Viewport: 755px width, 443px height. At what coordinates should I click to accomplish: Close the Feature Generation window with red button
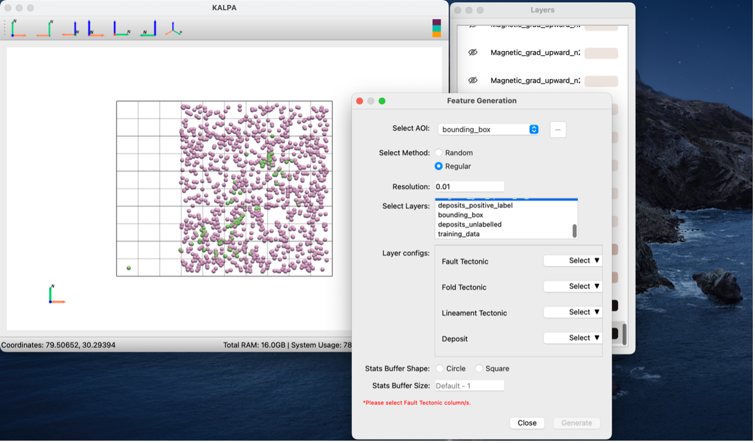(x=360, y=101)
